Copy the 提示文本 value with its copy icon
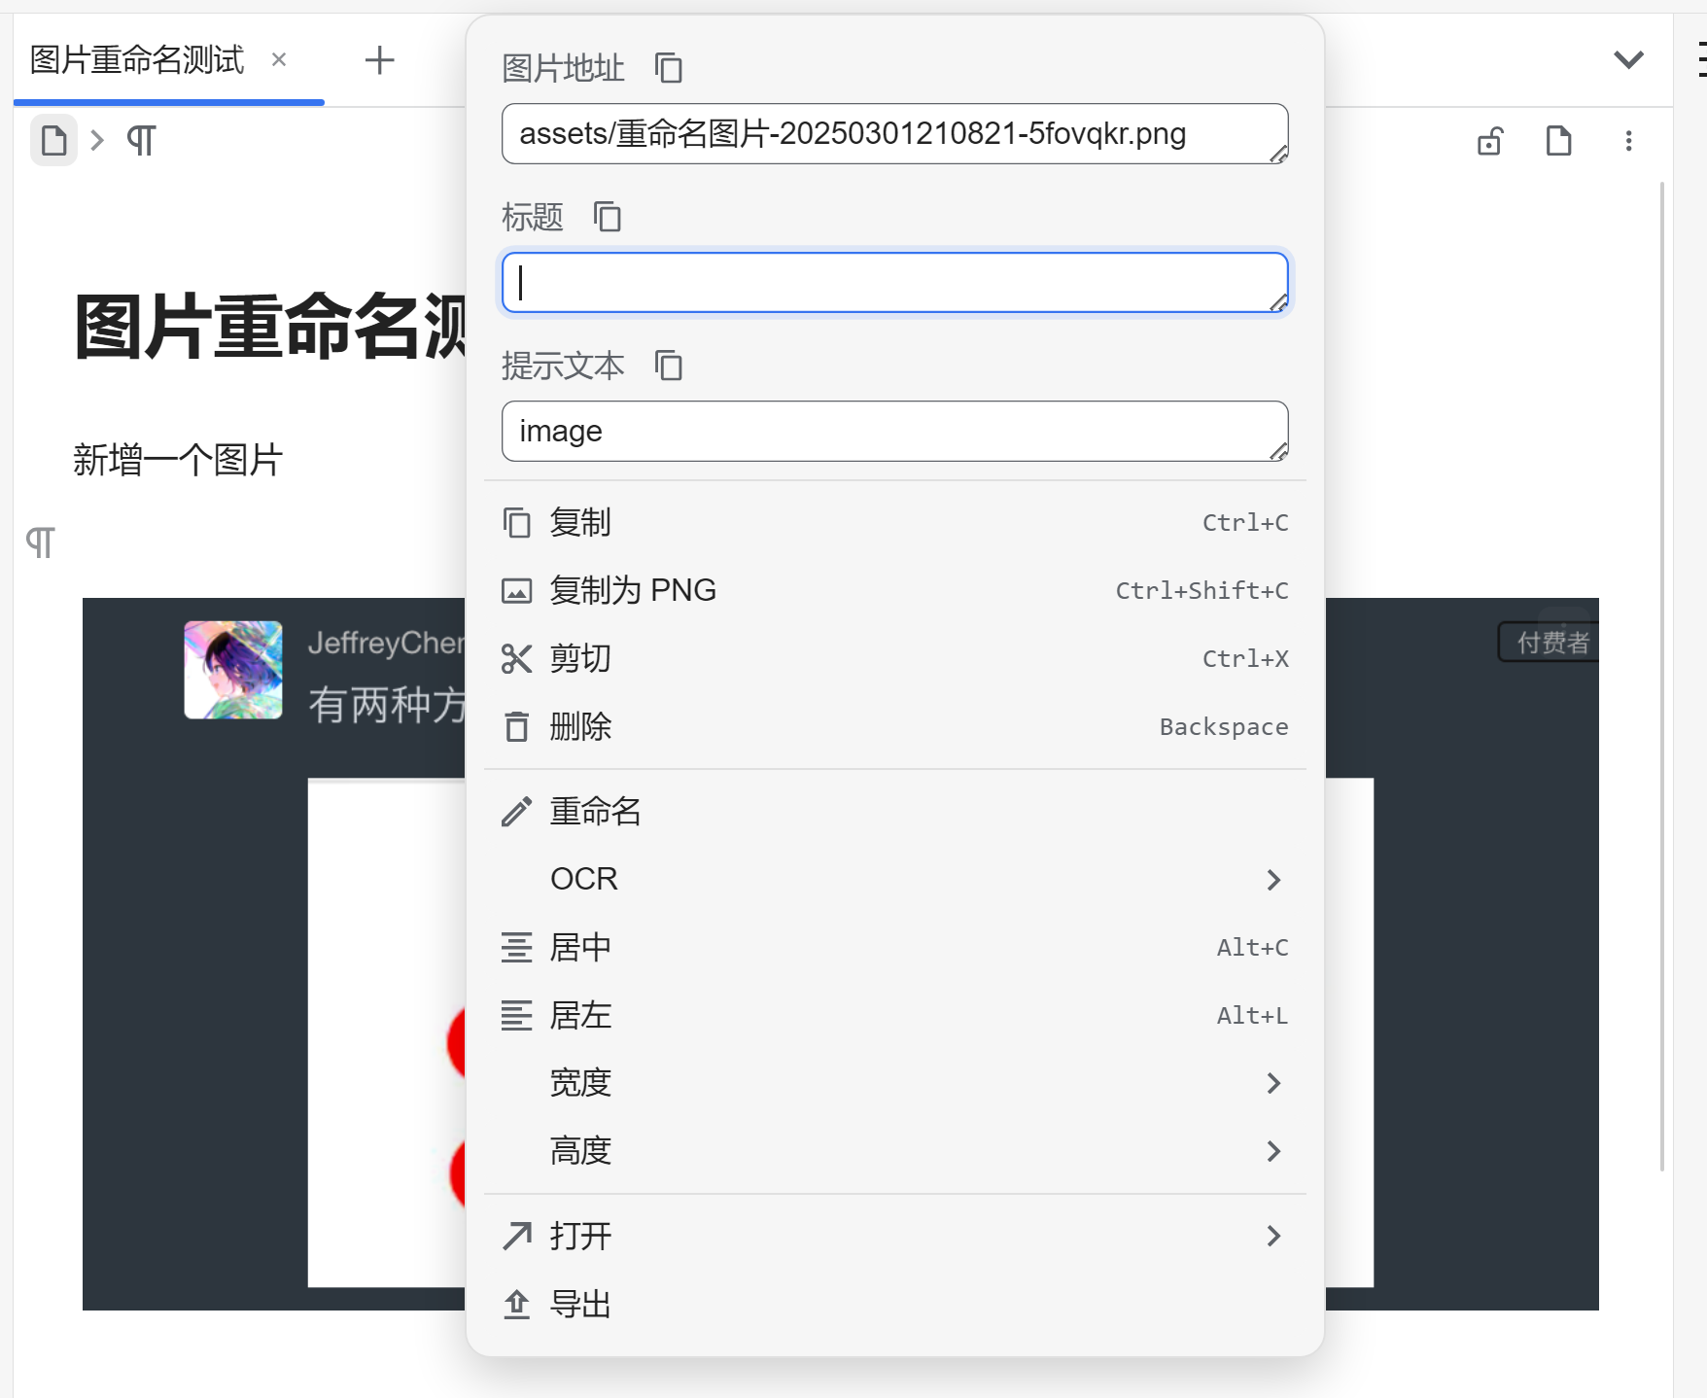 (668, 366)
